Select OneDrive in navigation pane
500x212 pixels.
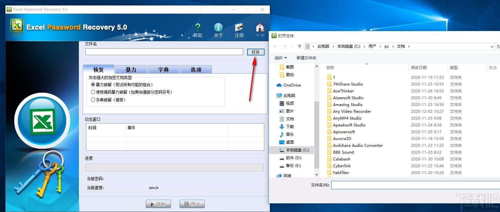[x=289, y=85]
